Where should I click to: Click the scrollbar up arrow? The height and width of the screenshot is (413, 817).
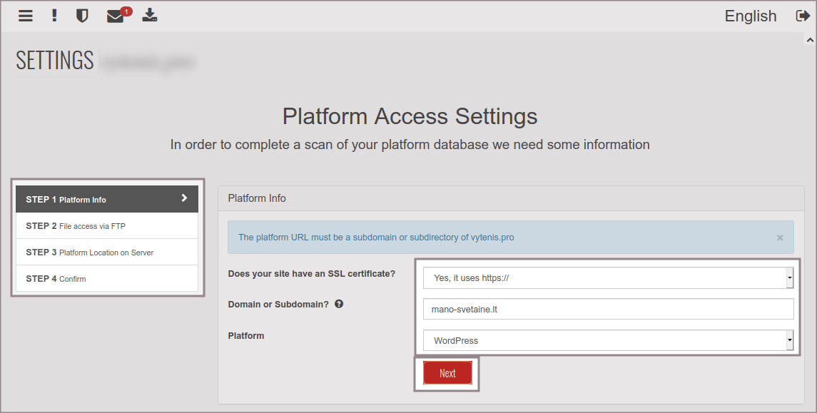pyautogui.click(x=811, y=41)
